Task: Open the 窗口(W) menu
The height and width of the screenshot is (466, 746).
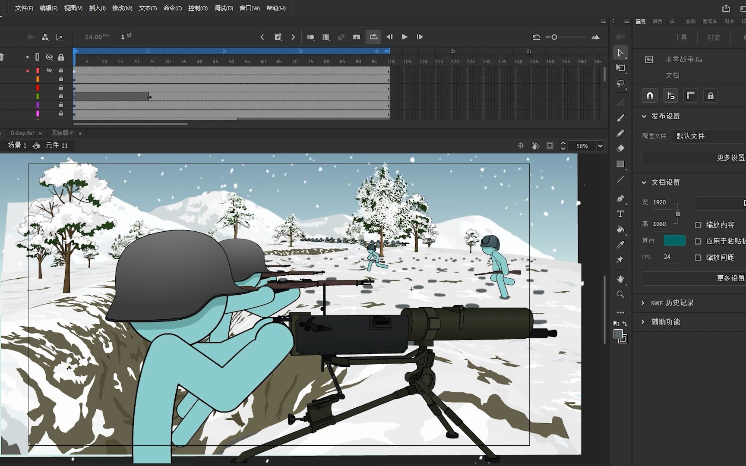Action: coord(250,8)
